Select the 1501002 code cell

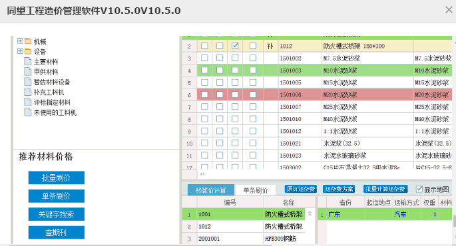click(x=300, y=58)
